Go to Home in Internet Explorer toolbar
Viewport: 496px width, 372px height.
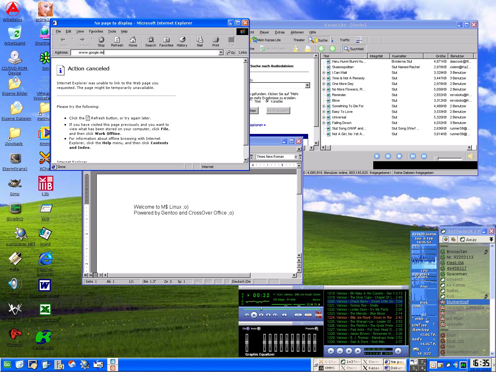click(x=133, y=42)
